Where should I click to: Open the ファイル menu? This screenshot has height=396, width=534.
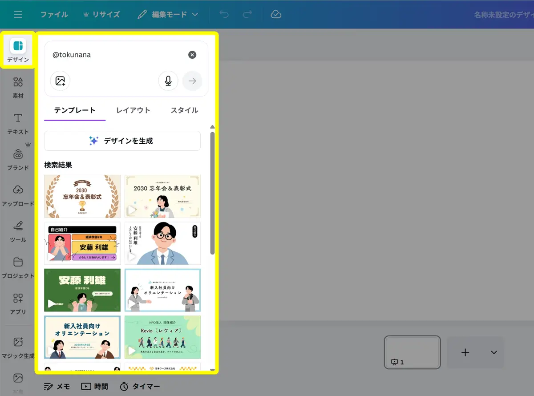(x=54, y=15)
